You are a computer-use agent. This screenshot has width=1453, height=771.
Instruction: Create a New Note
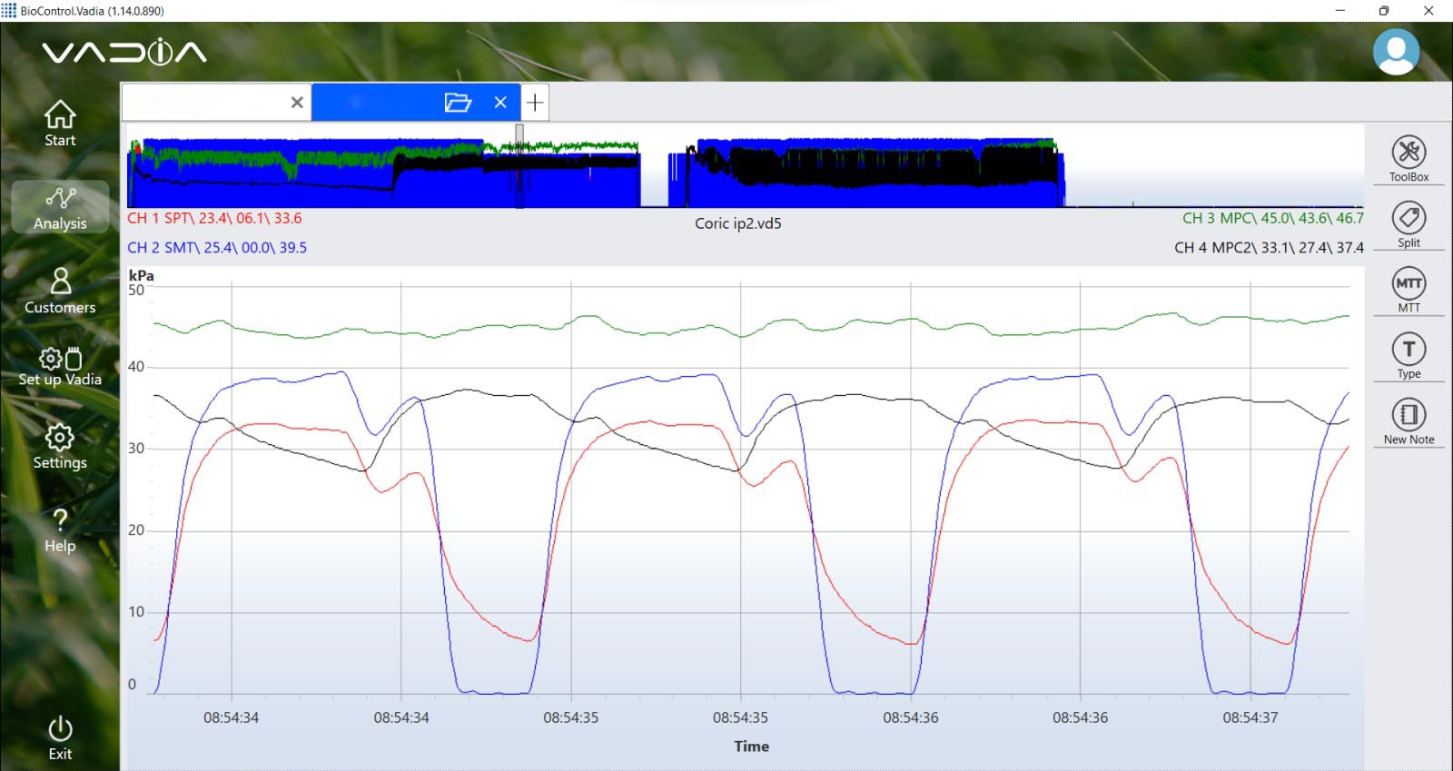coord(1409,420)
